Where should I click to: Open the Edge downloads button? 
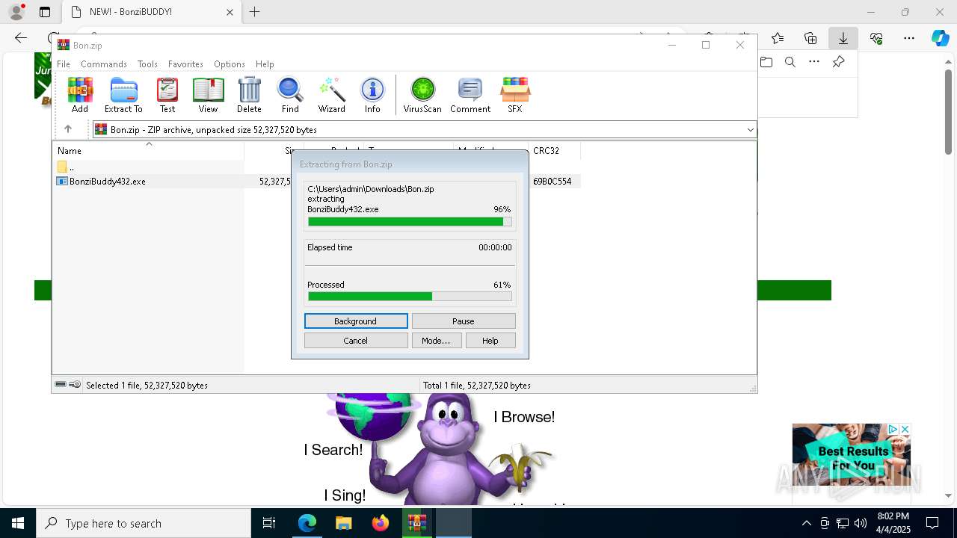pyautogui.click(x=843, y=38)
